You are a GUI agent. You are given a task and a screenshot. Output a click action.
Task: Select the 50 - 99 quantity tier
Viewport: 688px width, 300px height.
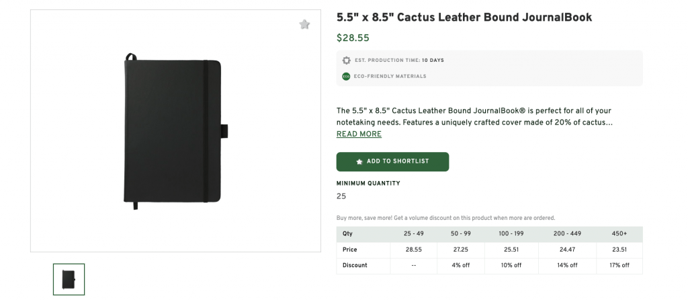(462, 234)
